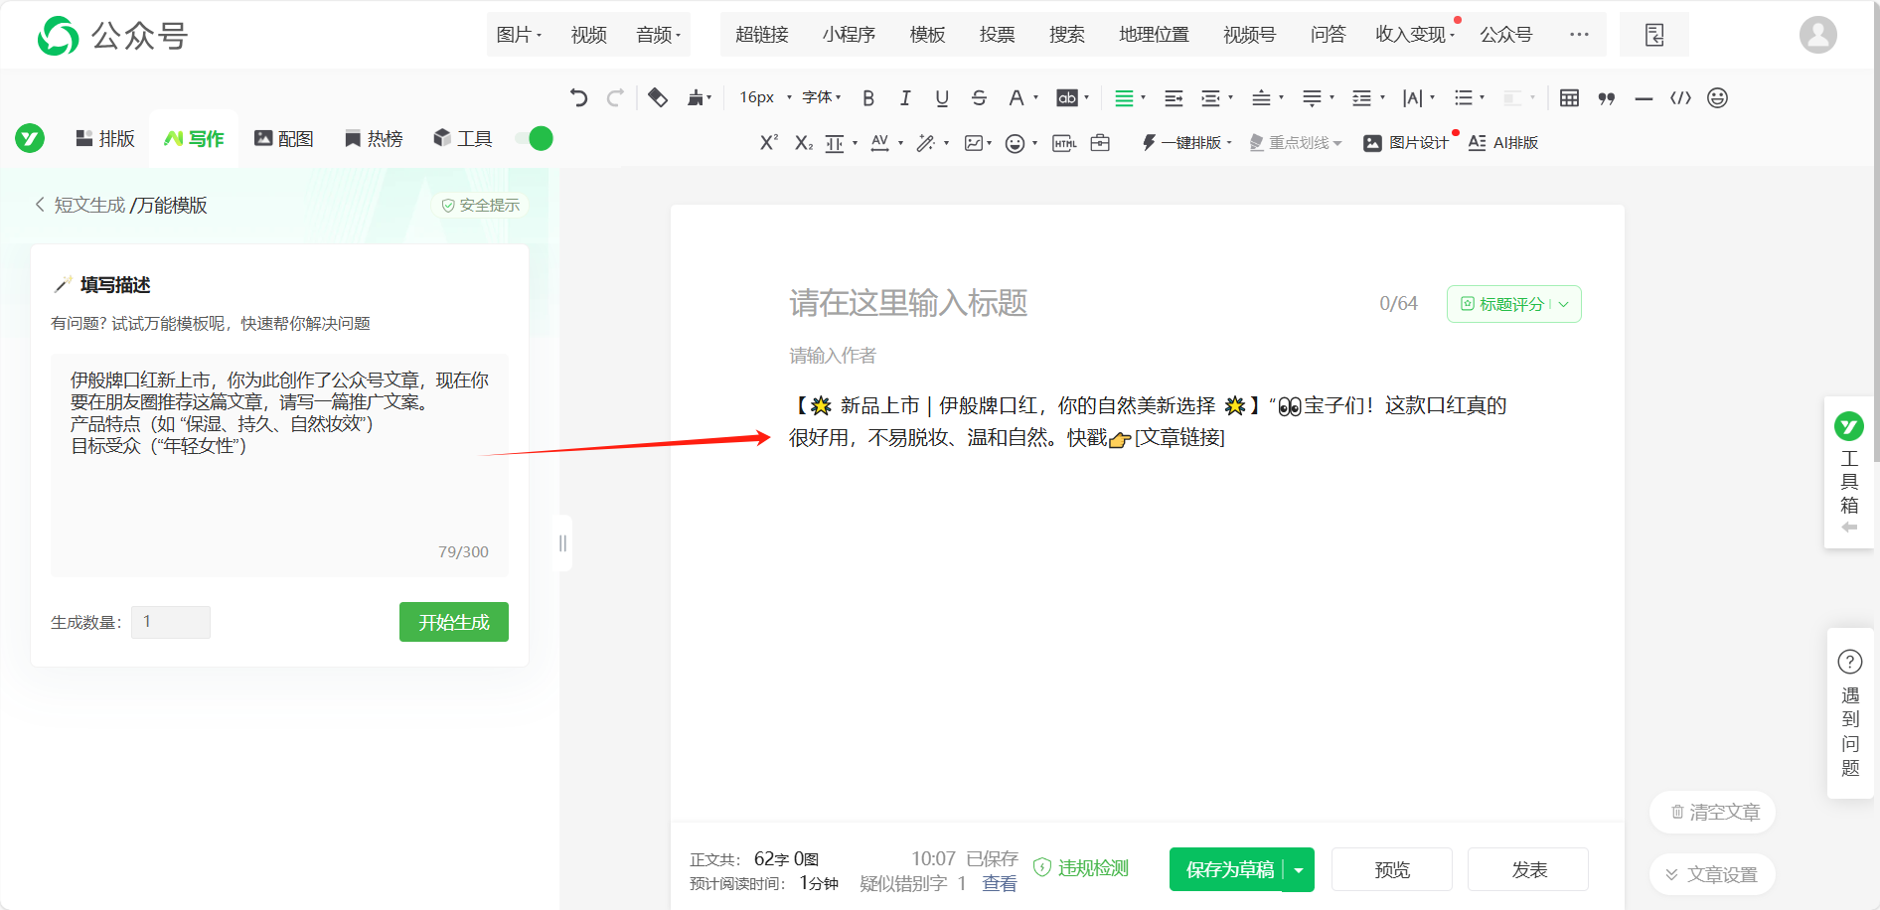Toggle bold formatting
This screenshot has height=910, width=1880.
point(868,97)
